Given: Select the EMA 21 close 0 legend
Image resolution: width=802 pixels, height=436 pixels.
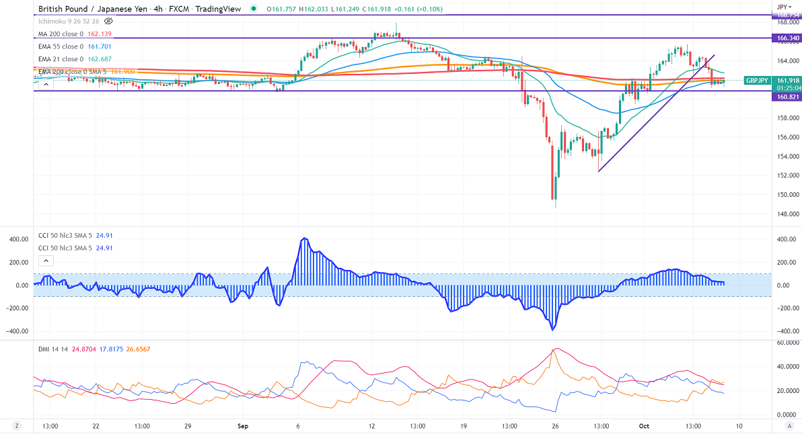Looking at the screenshot, I should click(61, 59).
